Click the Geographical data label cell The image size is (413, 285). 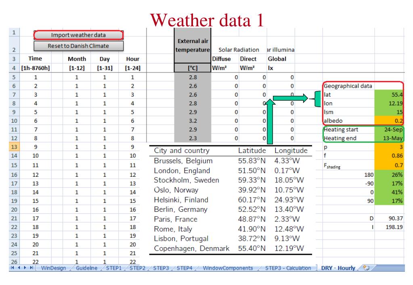pyautogui.click(x=348, y=86)
